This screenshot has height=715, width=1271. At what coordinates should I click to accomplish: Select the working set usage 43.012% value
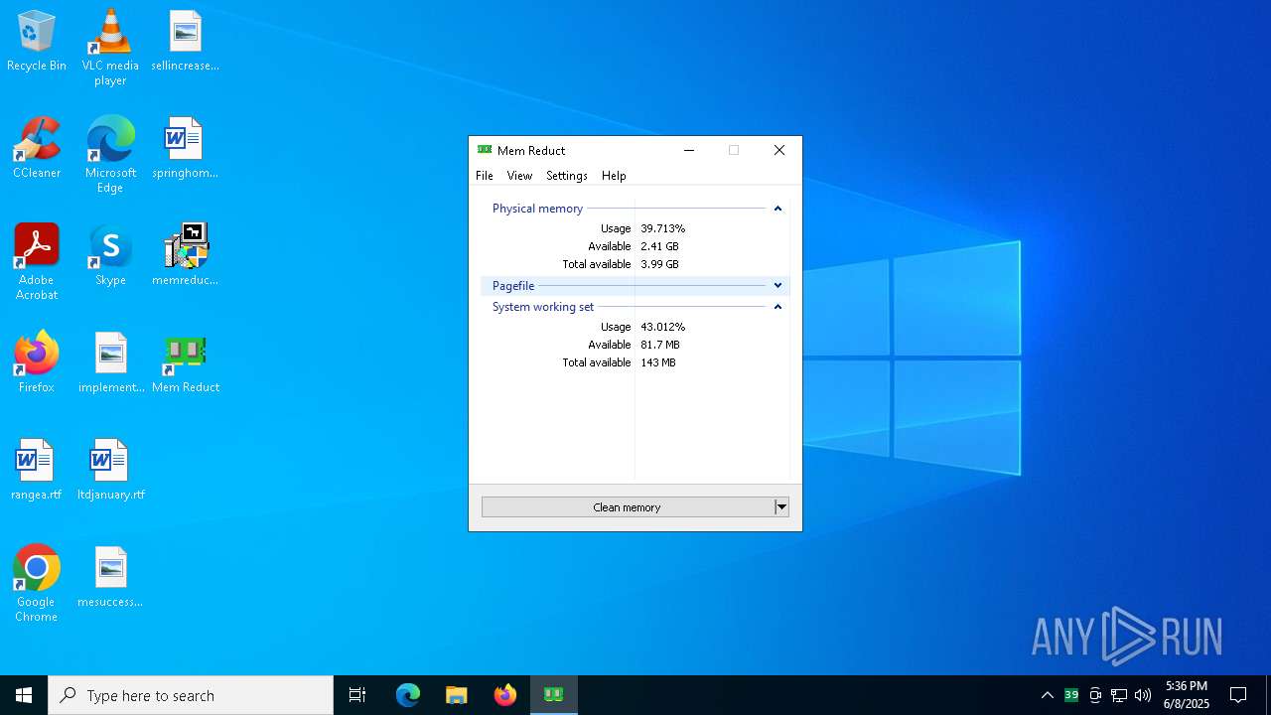tap(663, 327)
